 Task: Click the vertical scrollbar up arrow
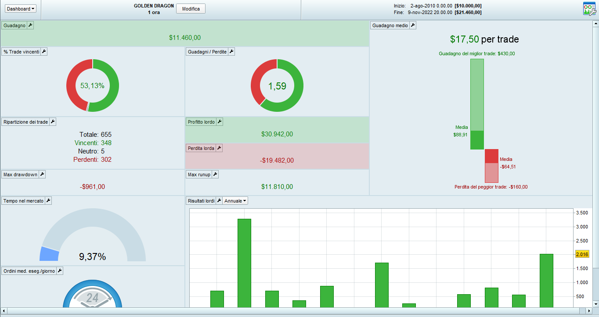595,23
